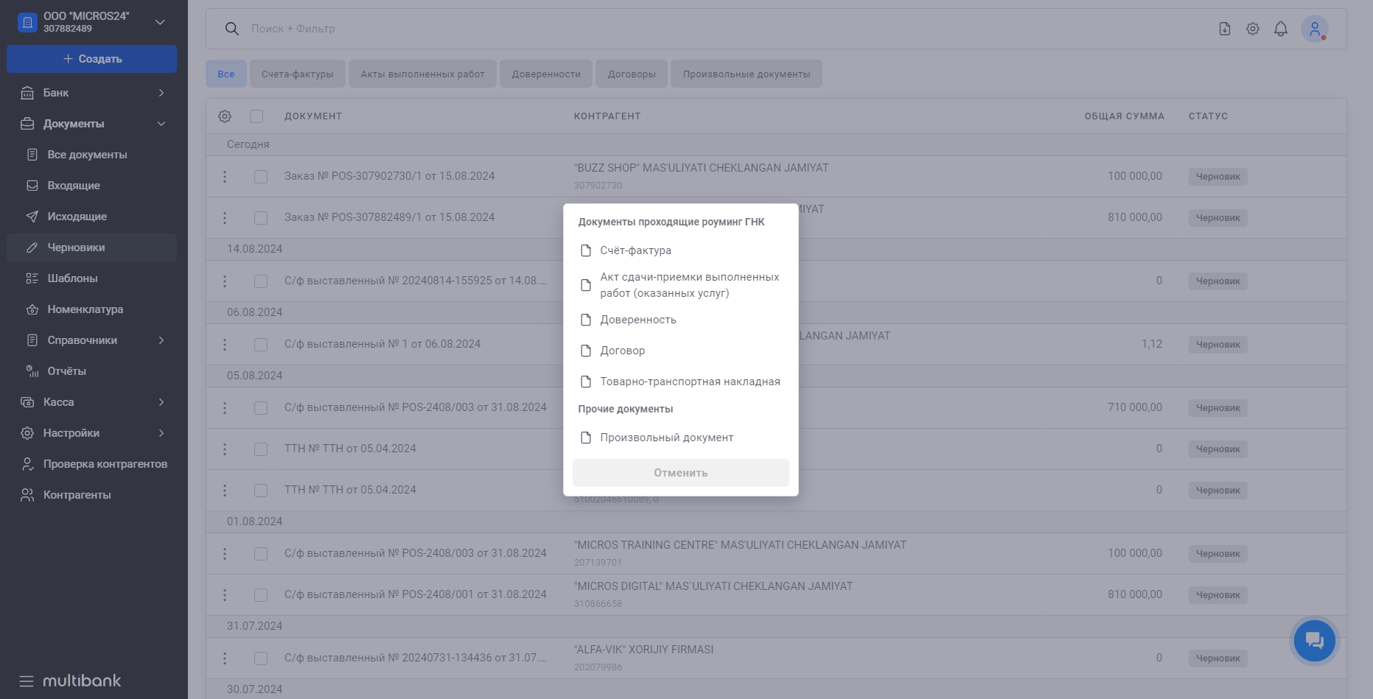Open three-dot menu for Заказ POS-307902730/1
1373x699 pixels.
coord(225,177)
